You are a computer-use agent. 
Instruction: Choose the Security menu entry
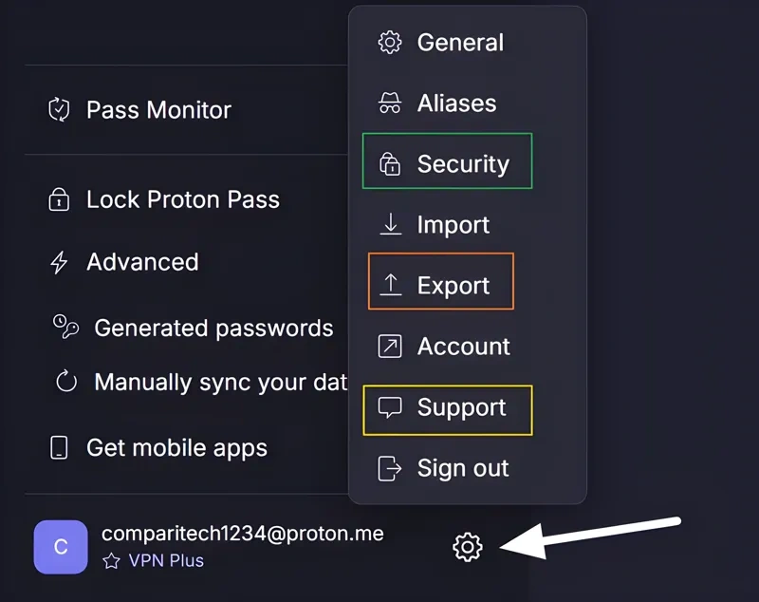click(x=462, y=163)
